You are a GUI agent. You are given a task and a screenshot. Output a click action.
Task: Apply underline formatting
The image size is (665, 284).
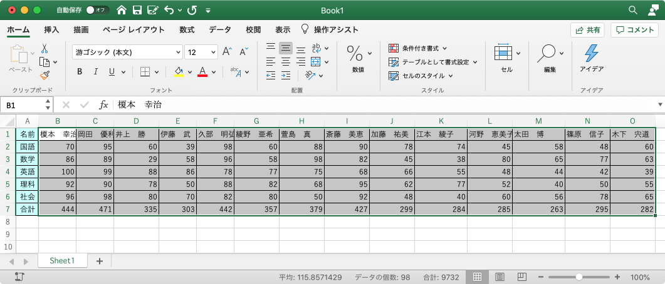pos(112,72)
